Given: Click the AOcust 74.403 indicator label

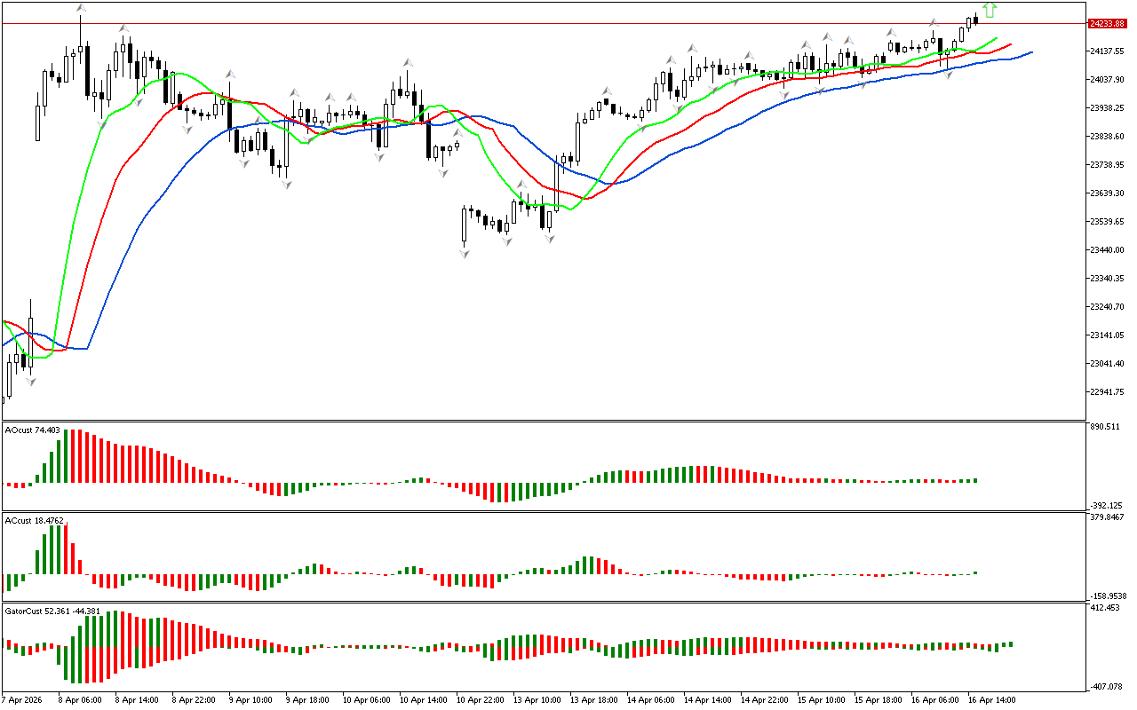Looking at the screenshot, I should coord(33,430).
